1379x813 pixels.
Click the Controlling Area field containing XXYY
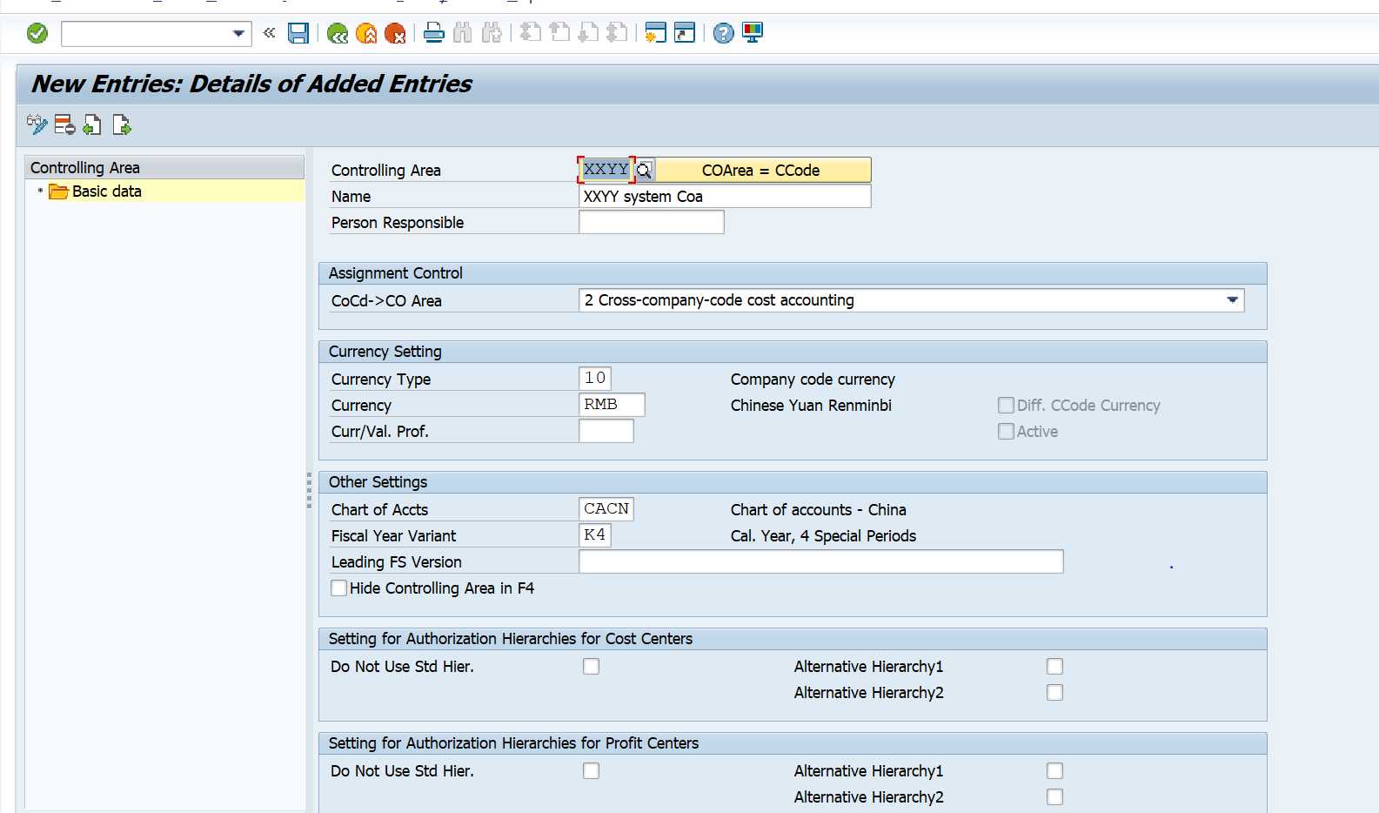coord(606,170)
